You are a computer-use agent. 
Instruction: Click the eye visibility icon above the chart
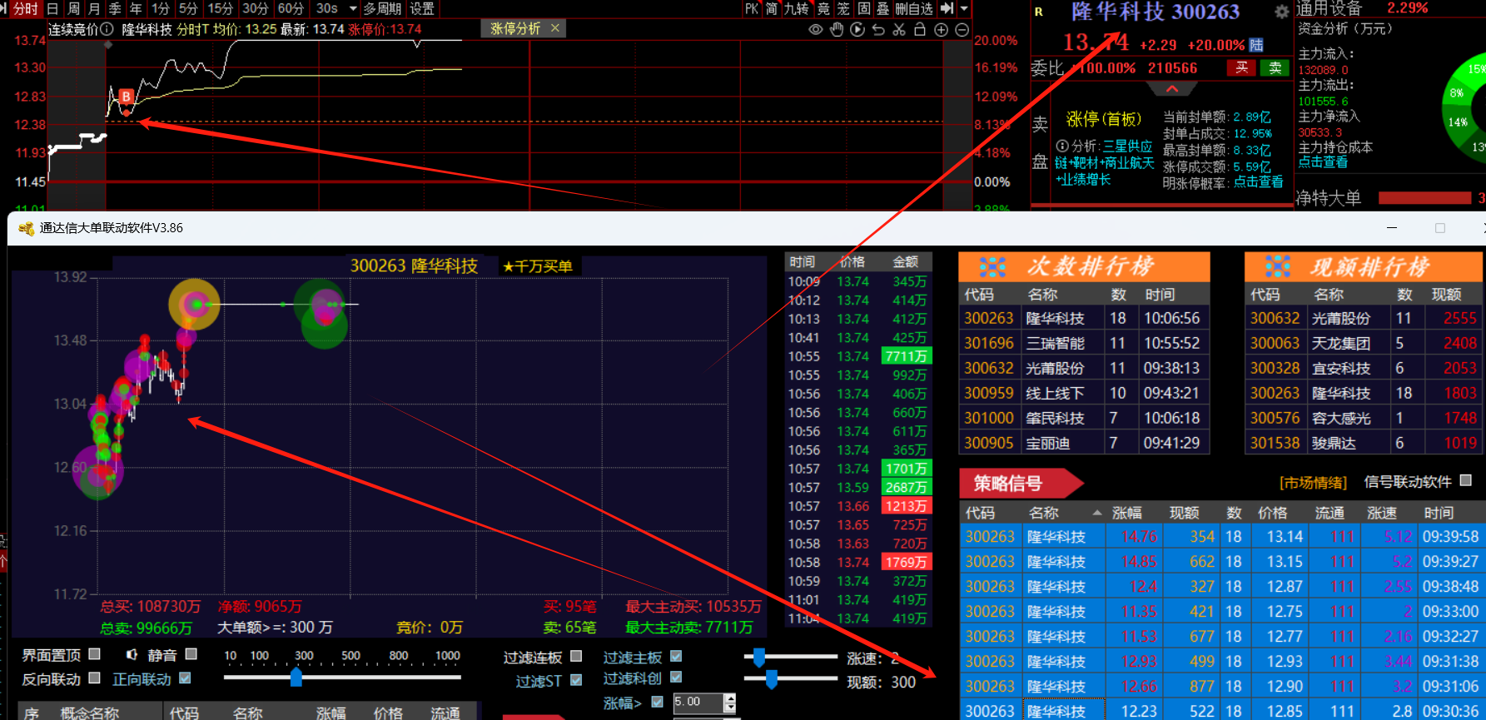816,29
